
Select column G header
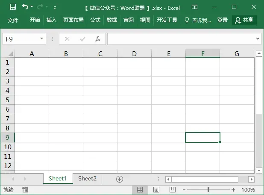[237, 54]
